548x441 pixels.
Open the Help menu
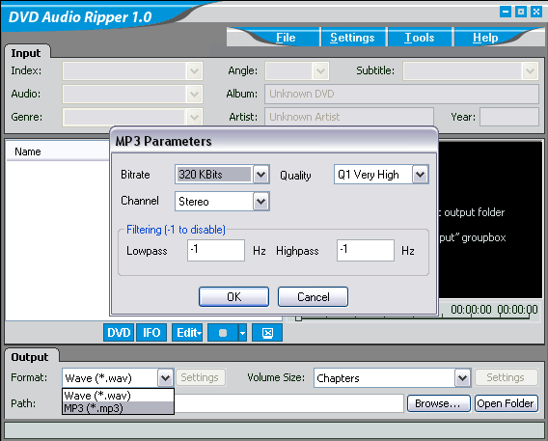click(485, 38)
